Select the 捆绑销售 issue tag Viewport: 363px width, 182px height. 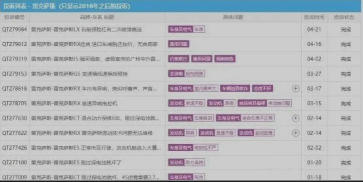pos(225,59)
